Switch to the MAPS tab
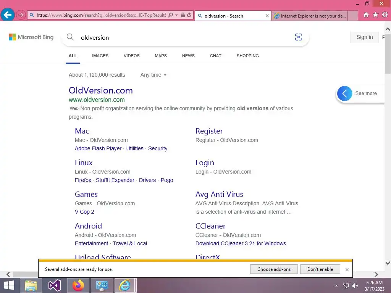The width and height of the screenshot is (391, 293). tap(161, 56)
